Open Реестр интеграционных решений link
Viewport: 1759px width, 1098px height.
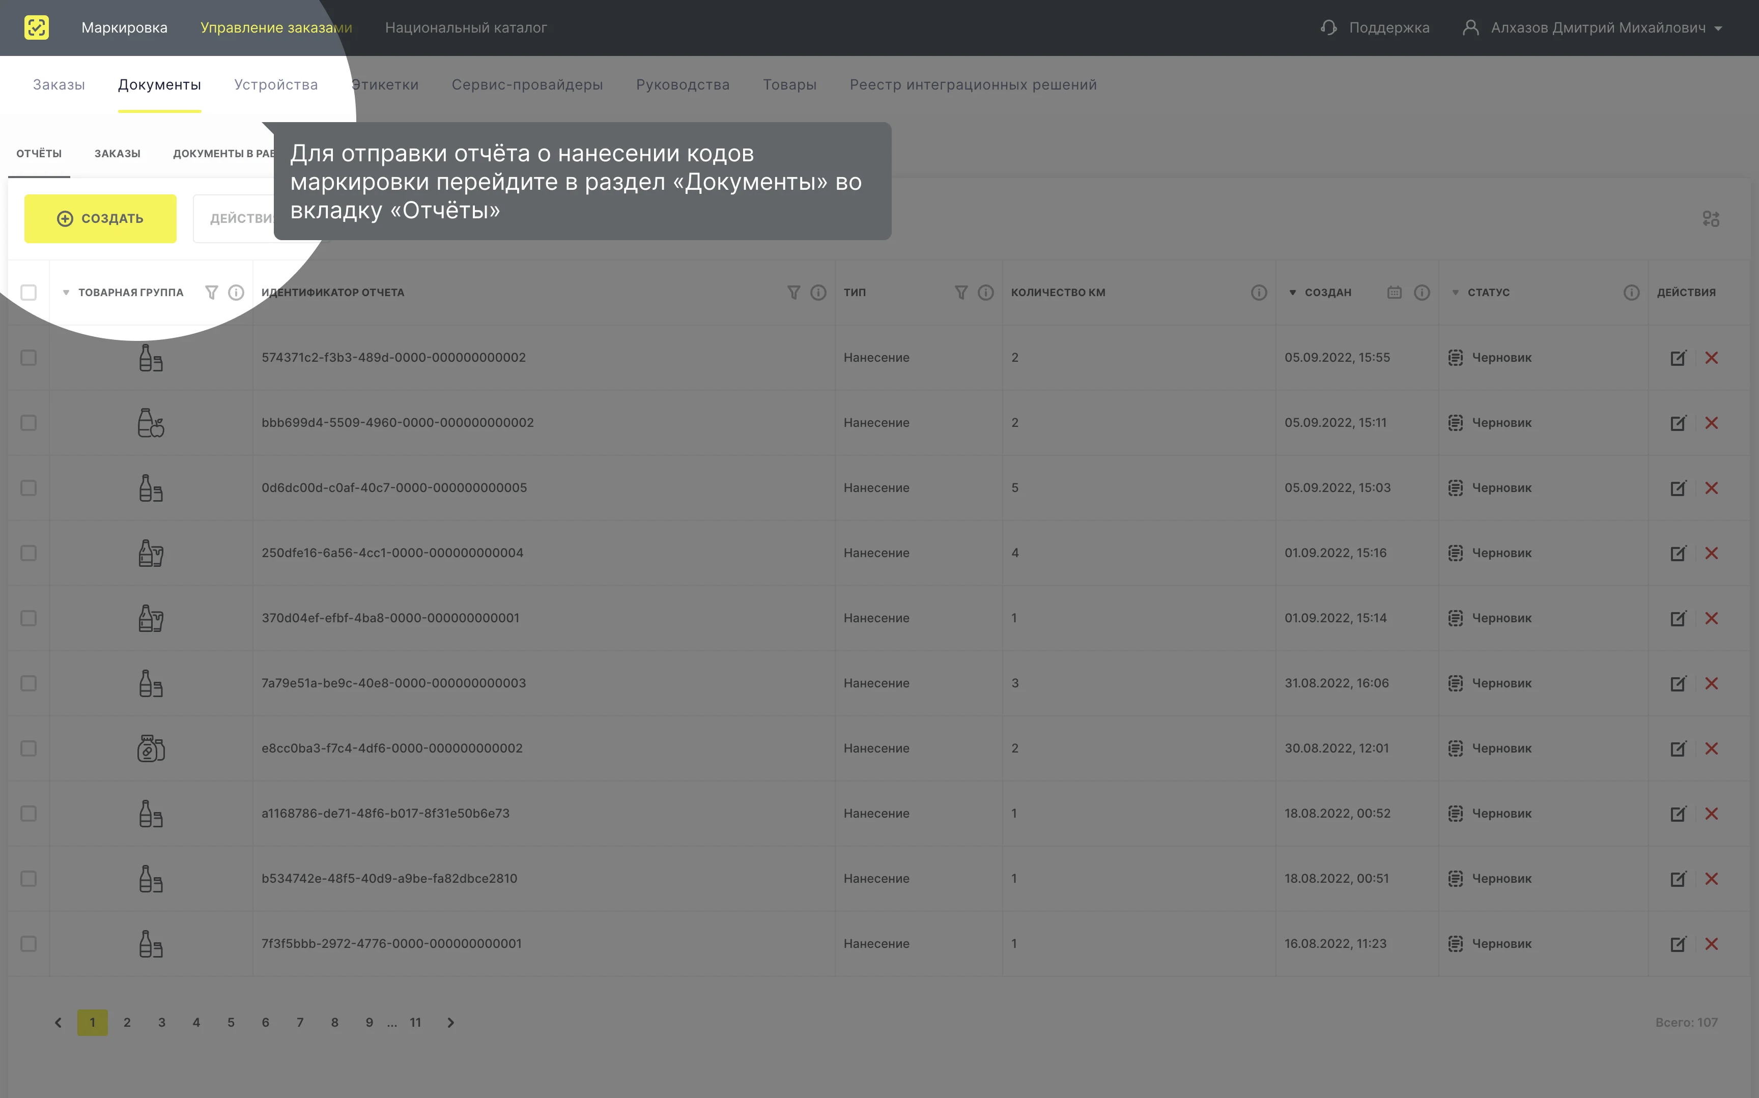973,84
